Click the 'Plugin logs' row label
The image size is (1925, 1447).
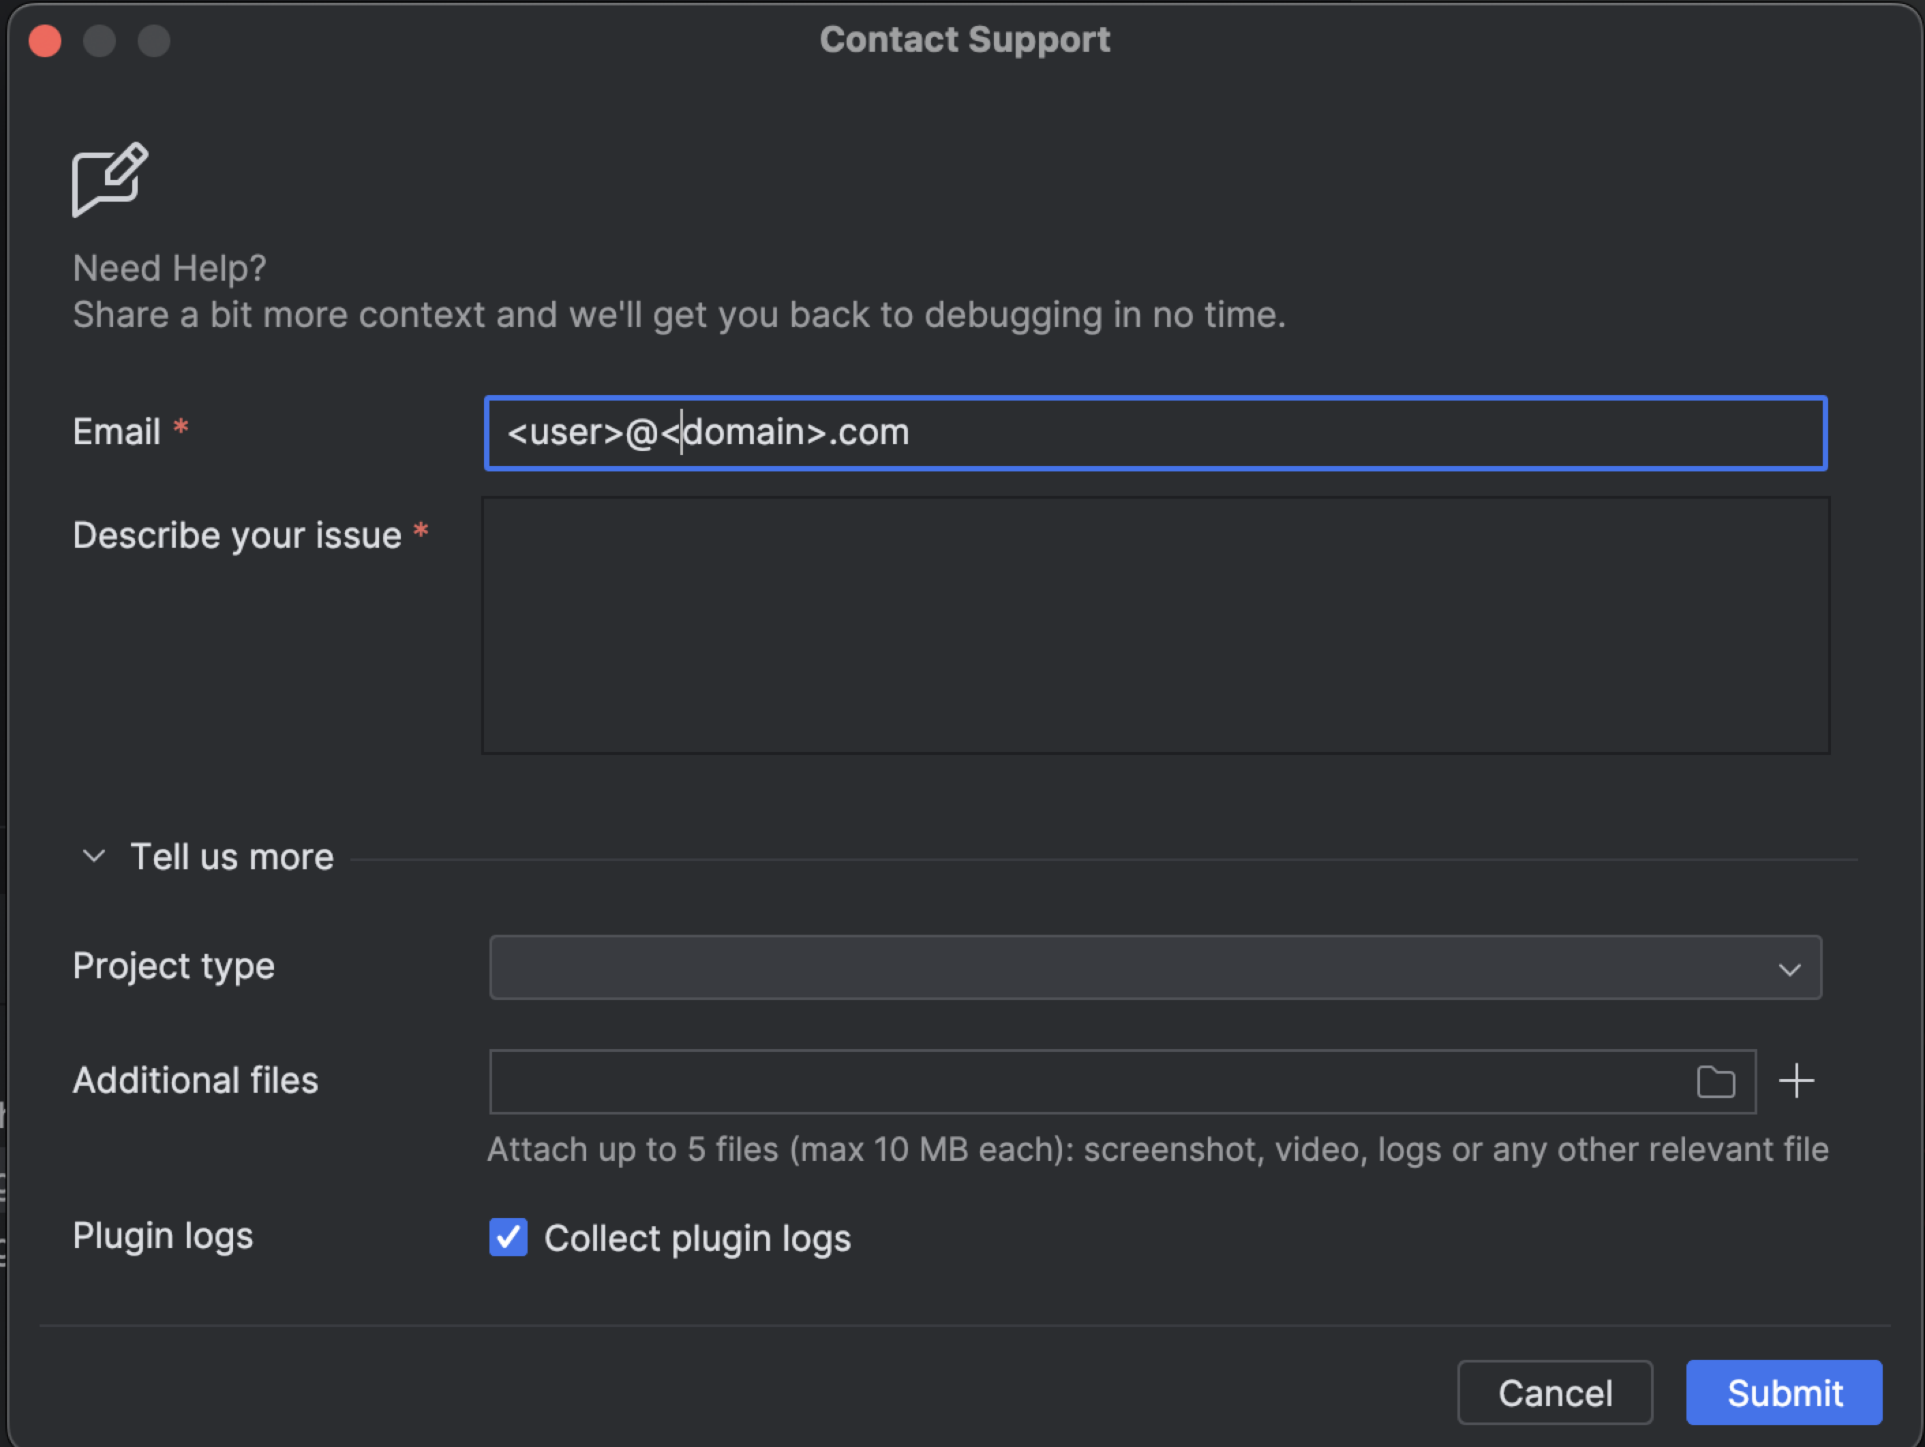point(163,1236)
